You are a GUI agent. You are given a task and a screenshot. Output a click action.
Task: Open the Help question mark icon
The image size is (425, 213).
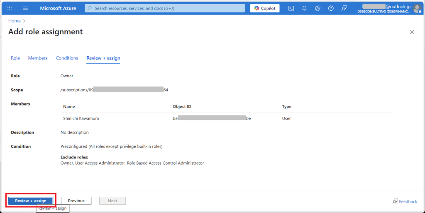tap(331, 8)
